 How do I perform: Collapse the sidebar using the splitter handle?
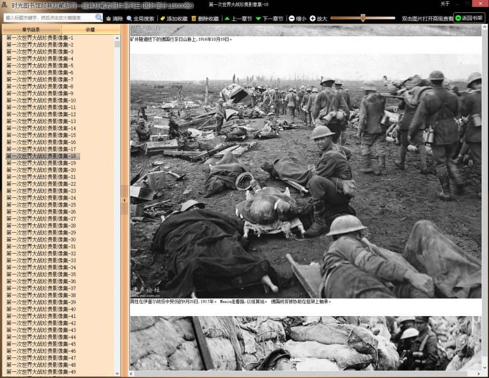pos(125,200)
